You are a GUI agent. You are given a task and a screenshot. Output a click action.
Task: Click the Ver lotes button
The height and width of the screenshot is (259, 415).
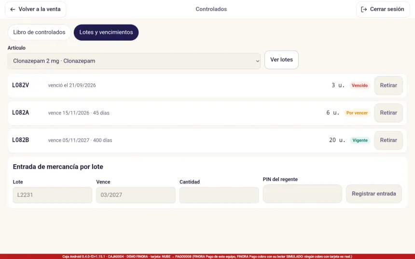click(x=281, y=60)
